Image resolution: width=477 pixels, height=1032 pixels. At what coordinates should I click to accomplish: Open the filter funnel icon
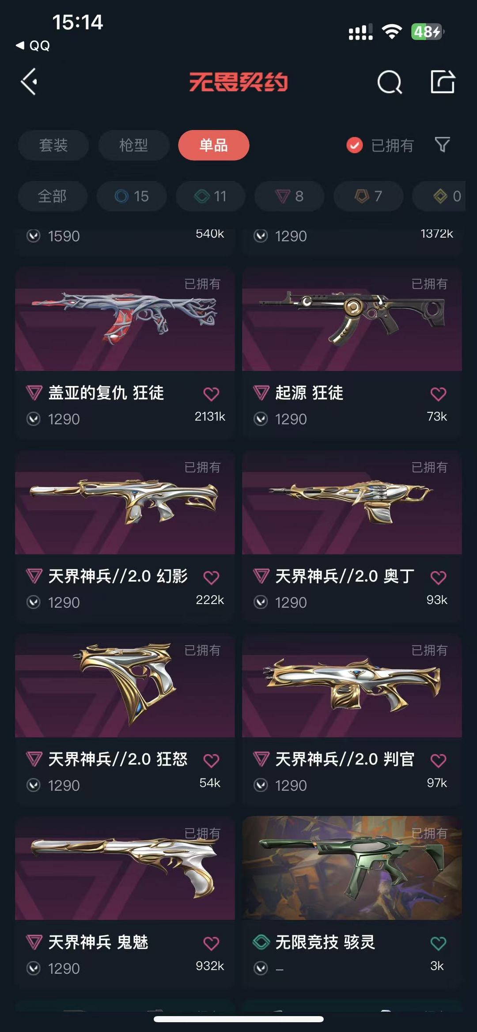tap(442, 145)
